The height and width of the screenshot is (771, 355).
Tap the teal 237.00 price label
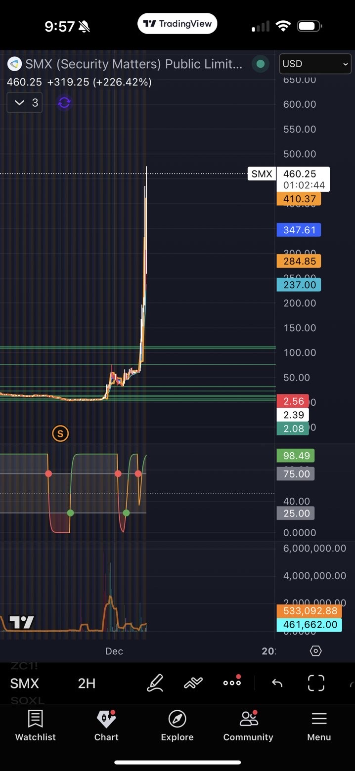tap(299, 285)
